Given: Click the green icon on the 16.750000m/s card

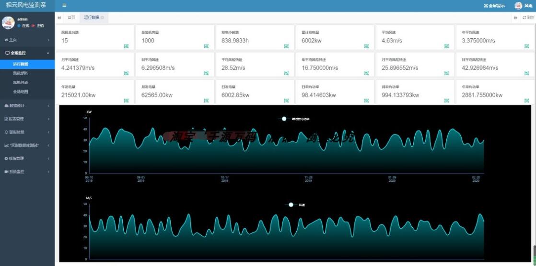Looking at the screenshot, I should (366, 73).
